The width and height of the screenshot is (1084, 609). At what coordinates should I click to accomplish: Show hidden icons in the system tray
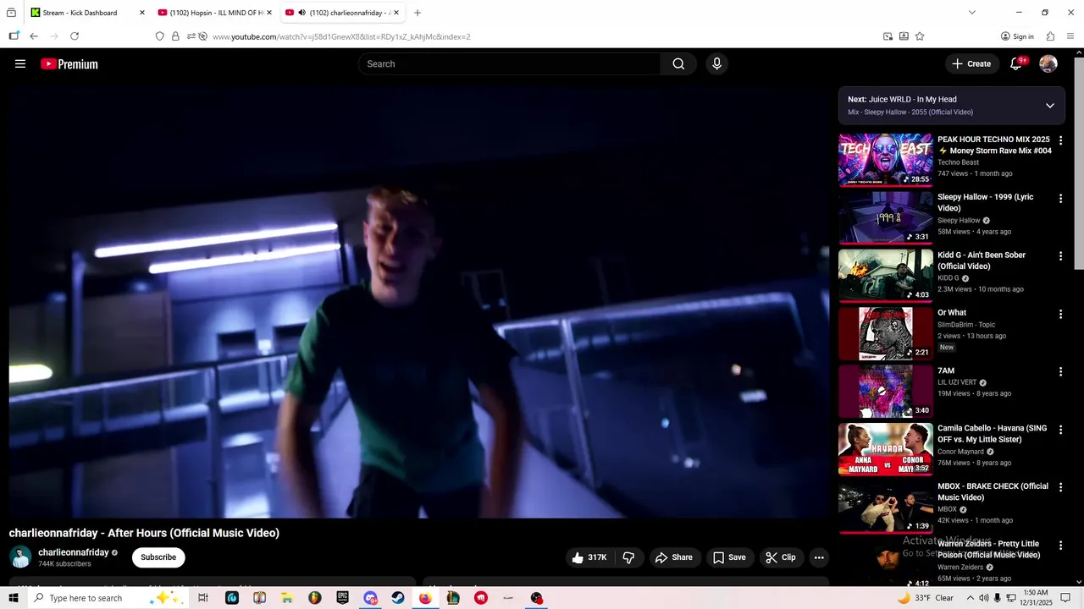(x=971, y=598)
